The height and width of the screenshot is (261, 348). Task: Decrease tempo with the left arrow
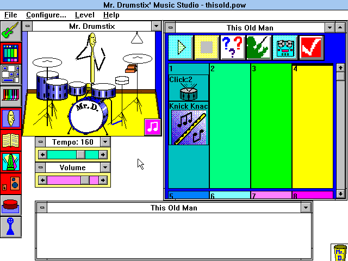click(42, 154)
